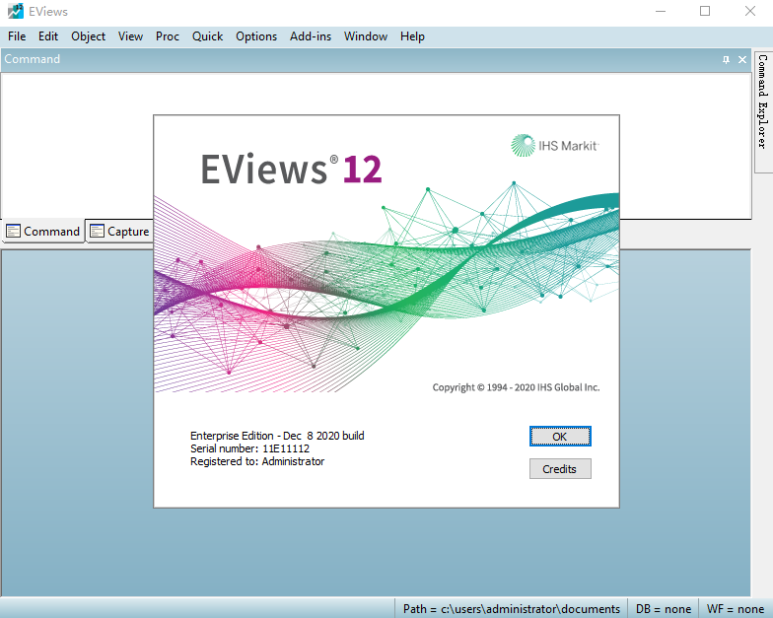Open the Add-ins menu
Image resolution: width=773 pixels, height=618 pixels.
point(311,36)
